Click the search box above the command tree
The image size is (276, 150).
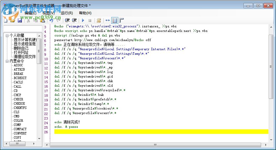point(22,28)
